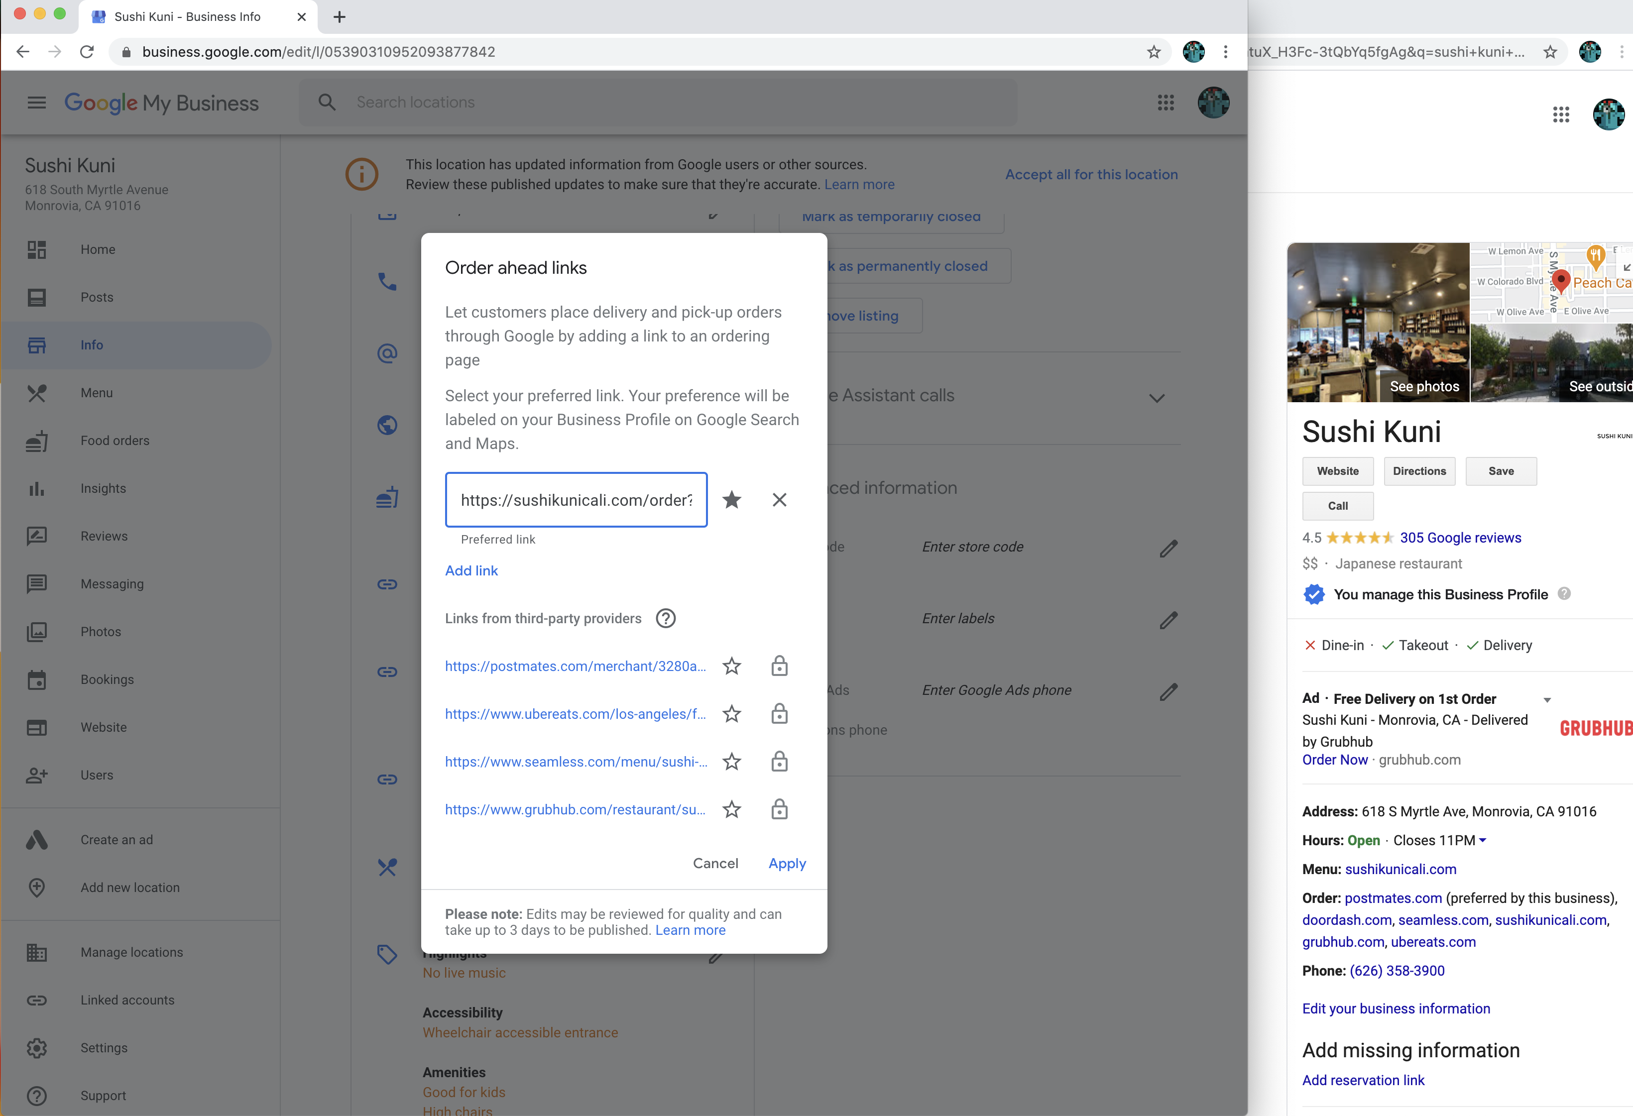The height and width of the screenshot is (1116, 1633).
Task: Expand the Grubhub ad options arrow
Action: click(x=1546, y=699)
